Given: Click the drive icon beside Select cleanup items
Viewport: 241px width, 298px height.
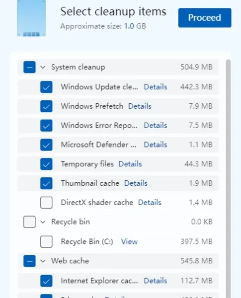Looking at the screenshot, I should tap(31, 18).
